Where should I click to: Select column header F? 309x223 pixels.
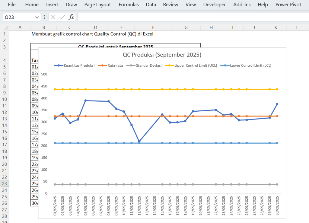coord(153,27)
